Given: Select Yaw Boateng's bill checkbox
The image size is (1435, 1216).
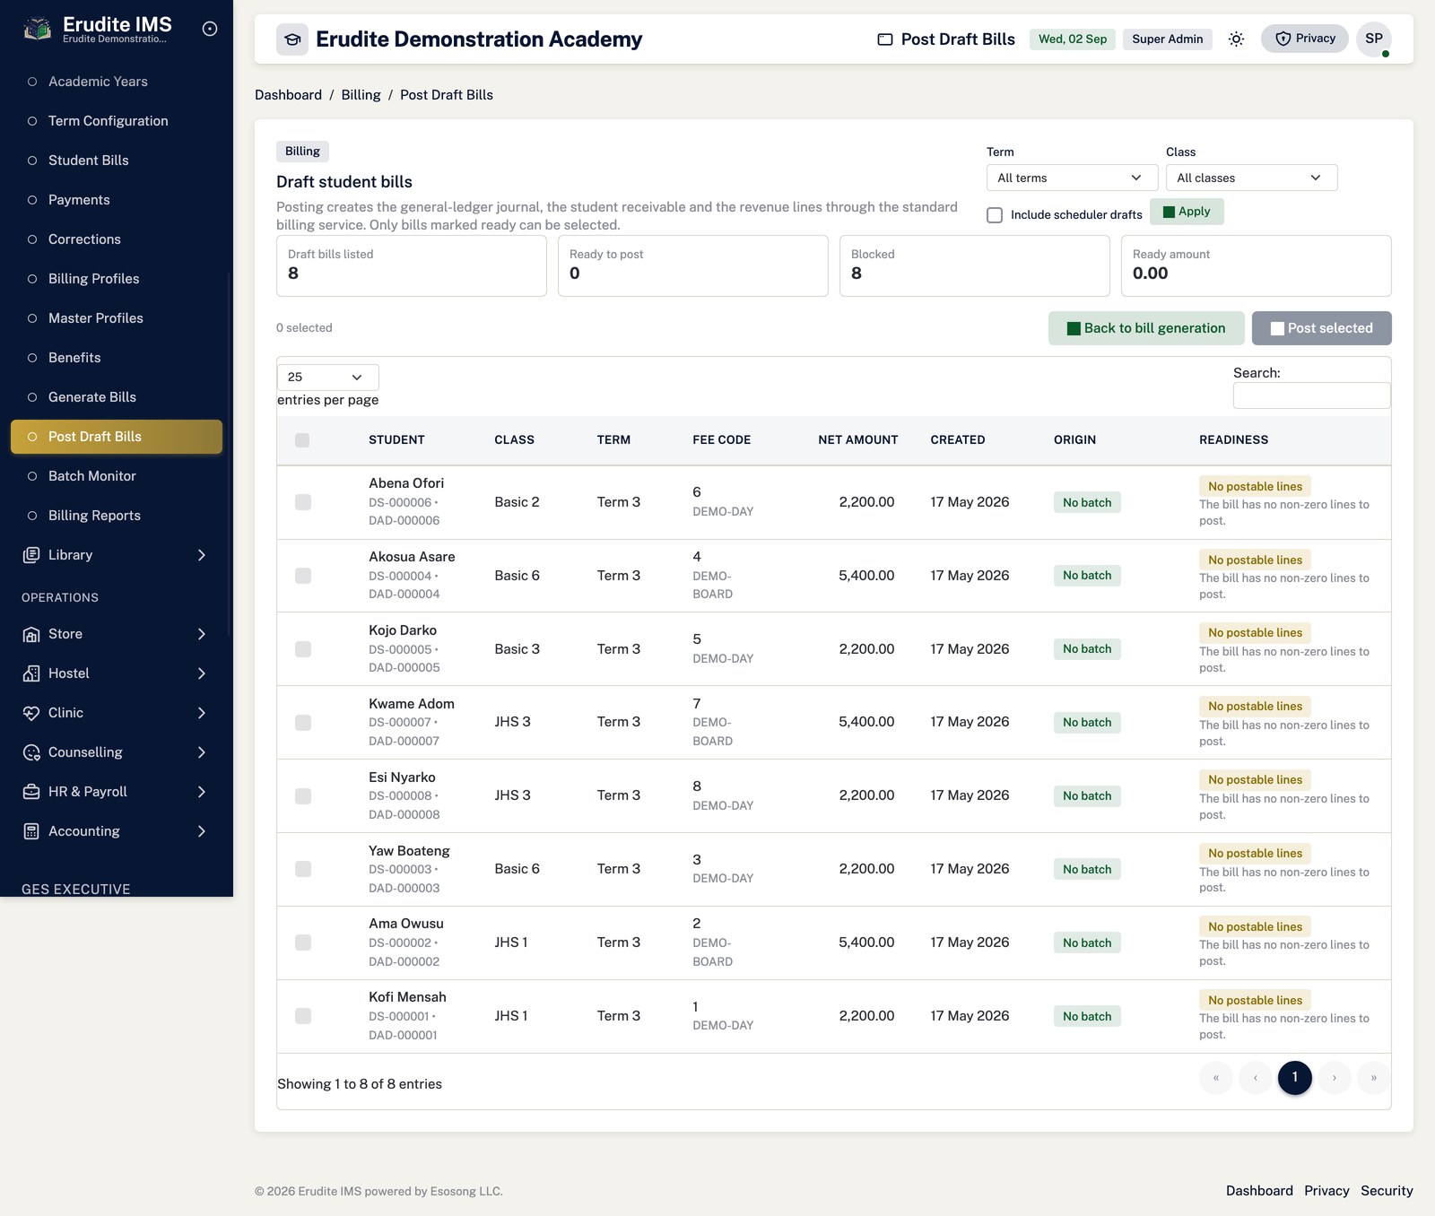Looking at the screenshot, I should click(303, 869).
